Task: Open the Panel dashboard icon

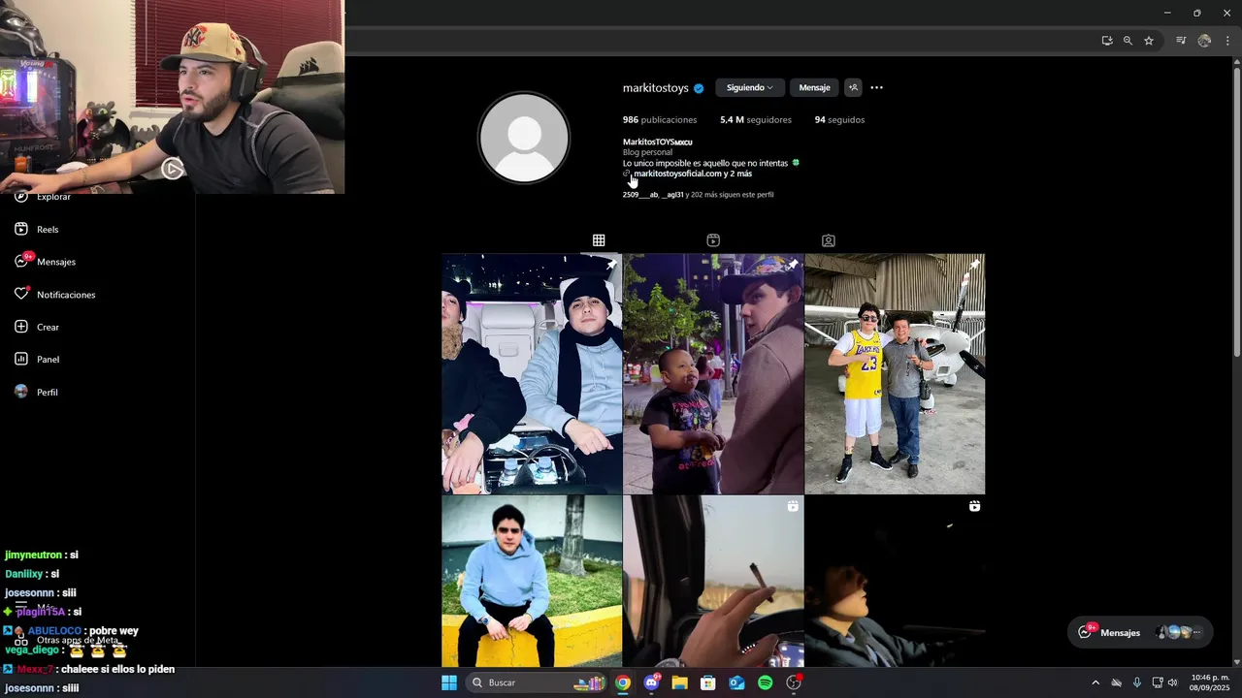Action: click(21, 359)
